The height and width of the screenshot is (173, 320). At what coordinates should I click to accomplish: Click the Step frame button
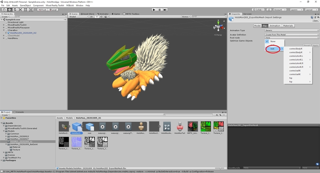pyautogui.click(x=165, y=10)
